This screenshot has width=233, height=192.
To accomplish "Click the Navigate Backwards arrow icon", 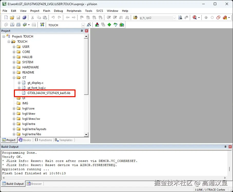I will 68,17.
